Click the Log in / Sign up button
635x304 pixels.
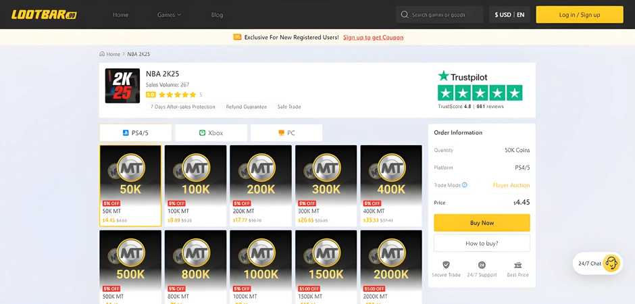(x=580, y=15)
